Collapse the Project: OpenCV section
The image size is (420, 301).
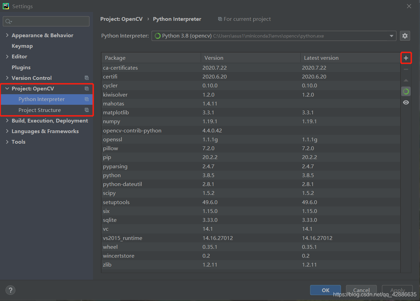point(7,89)
